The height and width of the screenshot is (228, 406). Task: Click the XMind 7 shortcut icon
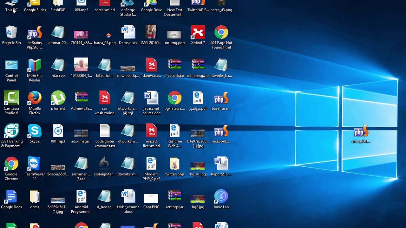pyautogui.click(x=198, y=35)
